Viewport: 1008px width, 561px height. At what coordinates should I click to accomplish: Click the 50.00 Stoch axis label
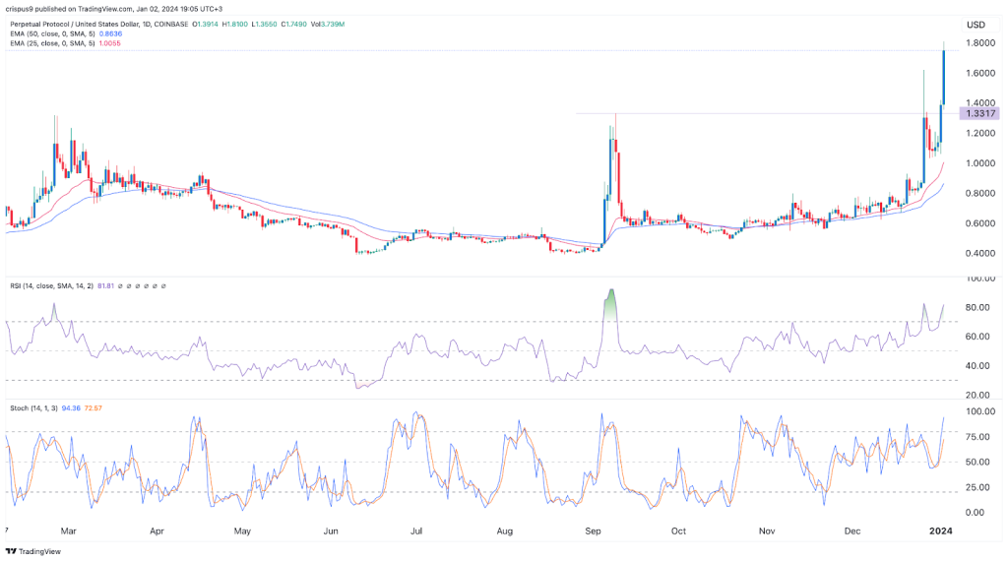(977, 462)
